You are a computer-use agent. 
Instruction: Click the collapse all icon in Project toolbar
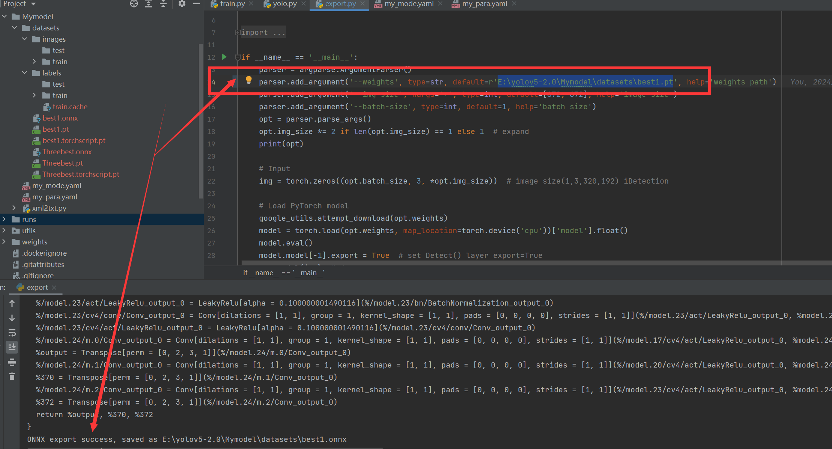(163, 4)
